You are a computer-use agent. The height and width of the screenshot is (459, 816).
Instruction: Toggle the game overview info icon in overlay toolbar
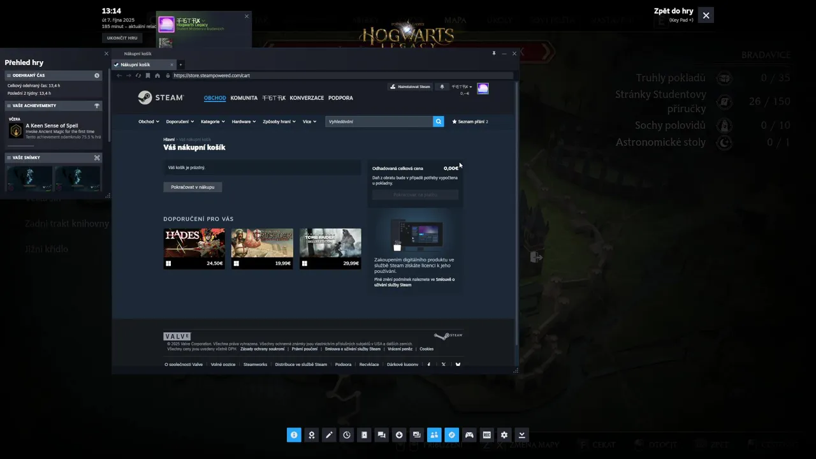(x=294, y=435)
